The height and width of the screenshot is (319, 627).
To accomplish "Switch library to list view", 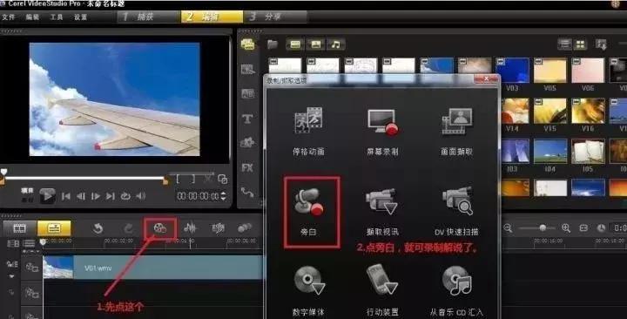I will coord(564,44).
